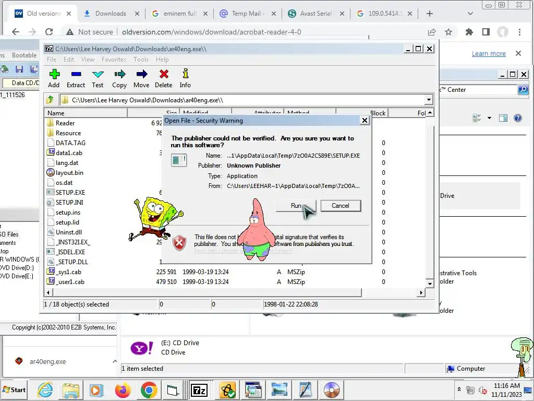Viewport: 534px width, 401px height.
Task: Click the Windows Start button
Action: click(x=14, y=390)
